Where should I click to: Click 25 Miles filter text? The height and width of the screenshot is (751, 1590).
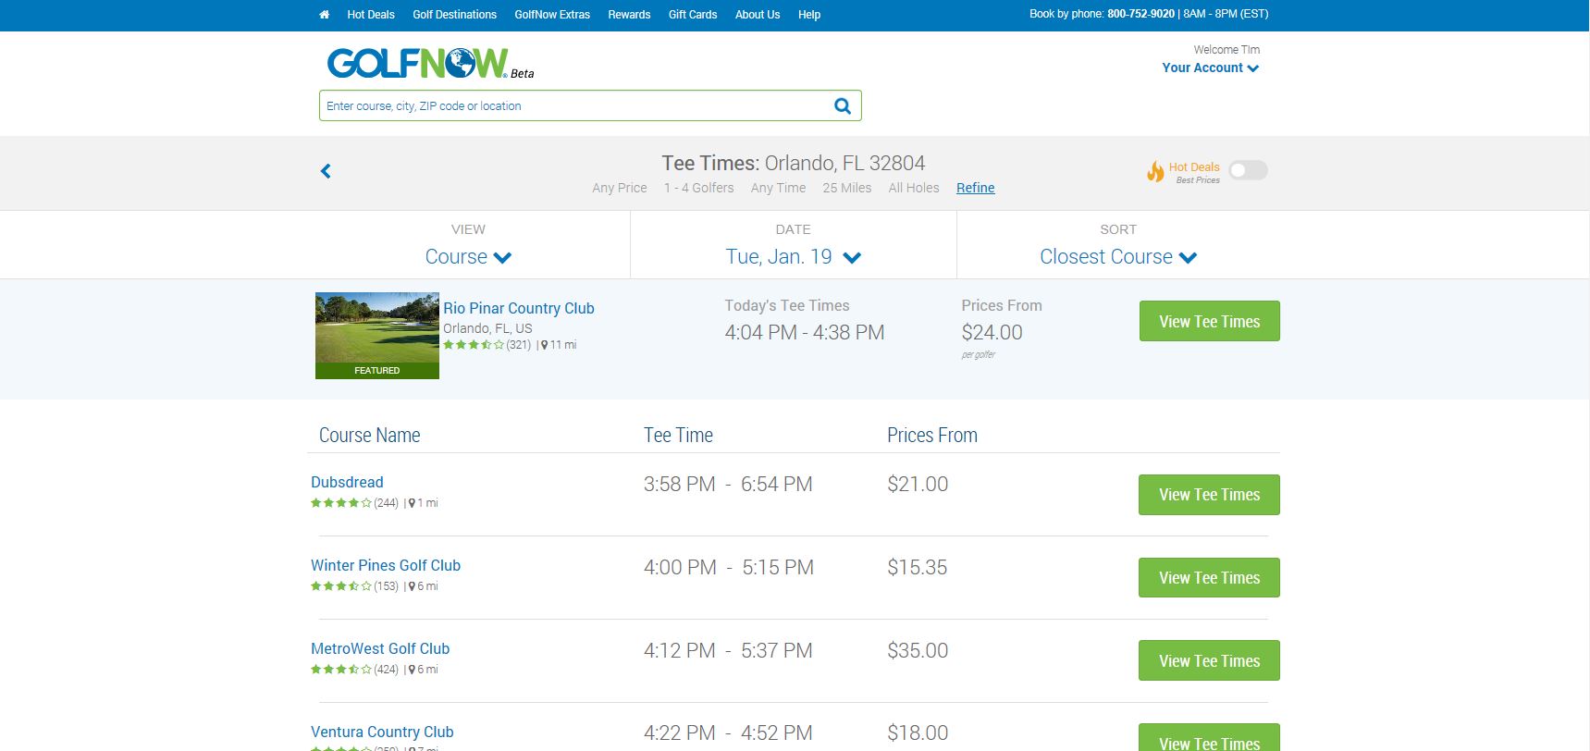[x=847, y=188]
